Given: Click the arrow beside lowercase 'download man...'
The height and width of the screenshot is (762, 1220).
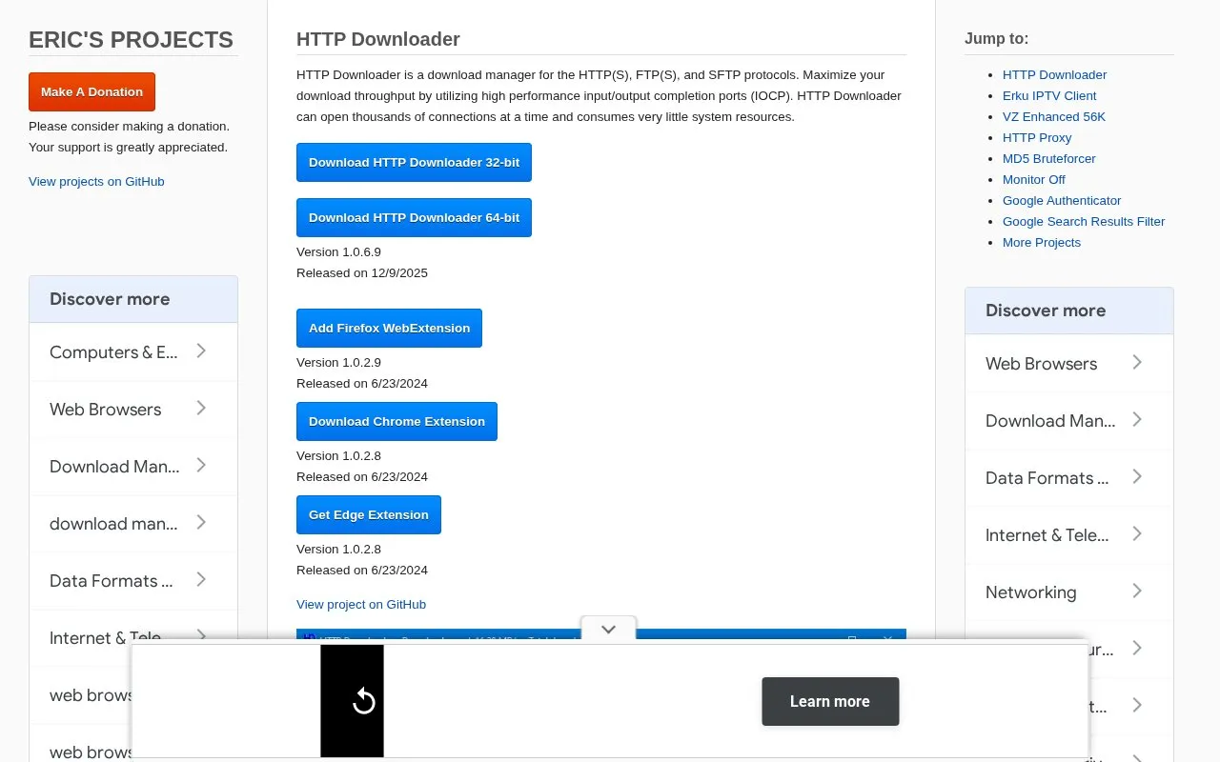Looking at the screenshot, I should click(x=201, y=523).
